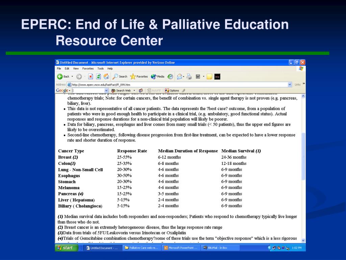Click the IE document icon in title bar
Image resolution: width=346 pixels, height=260 pixels.
57,62
